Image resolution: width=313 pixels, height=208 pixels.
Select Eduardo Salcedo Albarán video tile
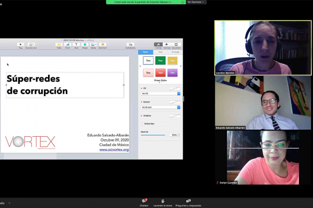pos(263,102)
